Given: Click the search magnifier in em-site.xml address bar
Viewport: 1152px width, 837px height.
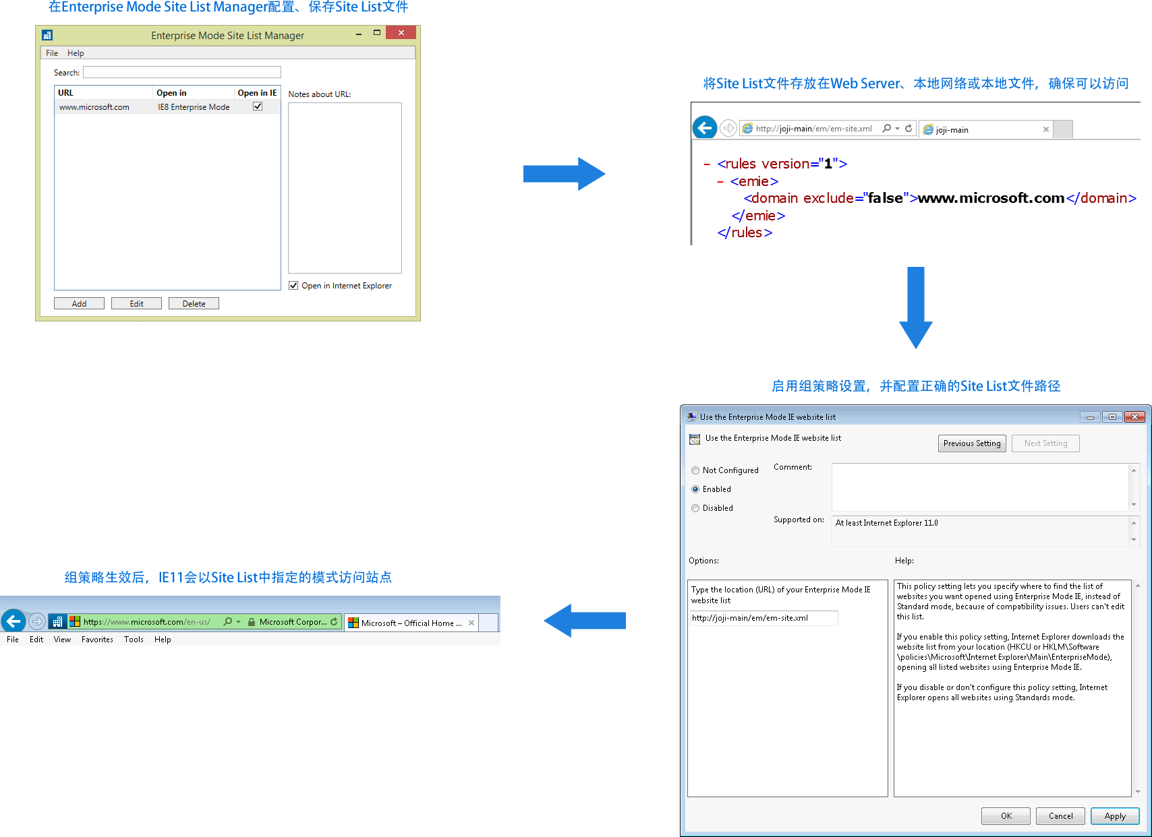Looking at the screenshot, I should [886, 128].
